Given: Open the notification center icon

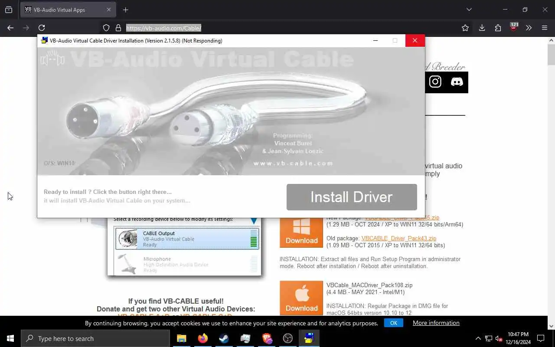Looking at the screenshot, I should click(541, 338).
